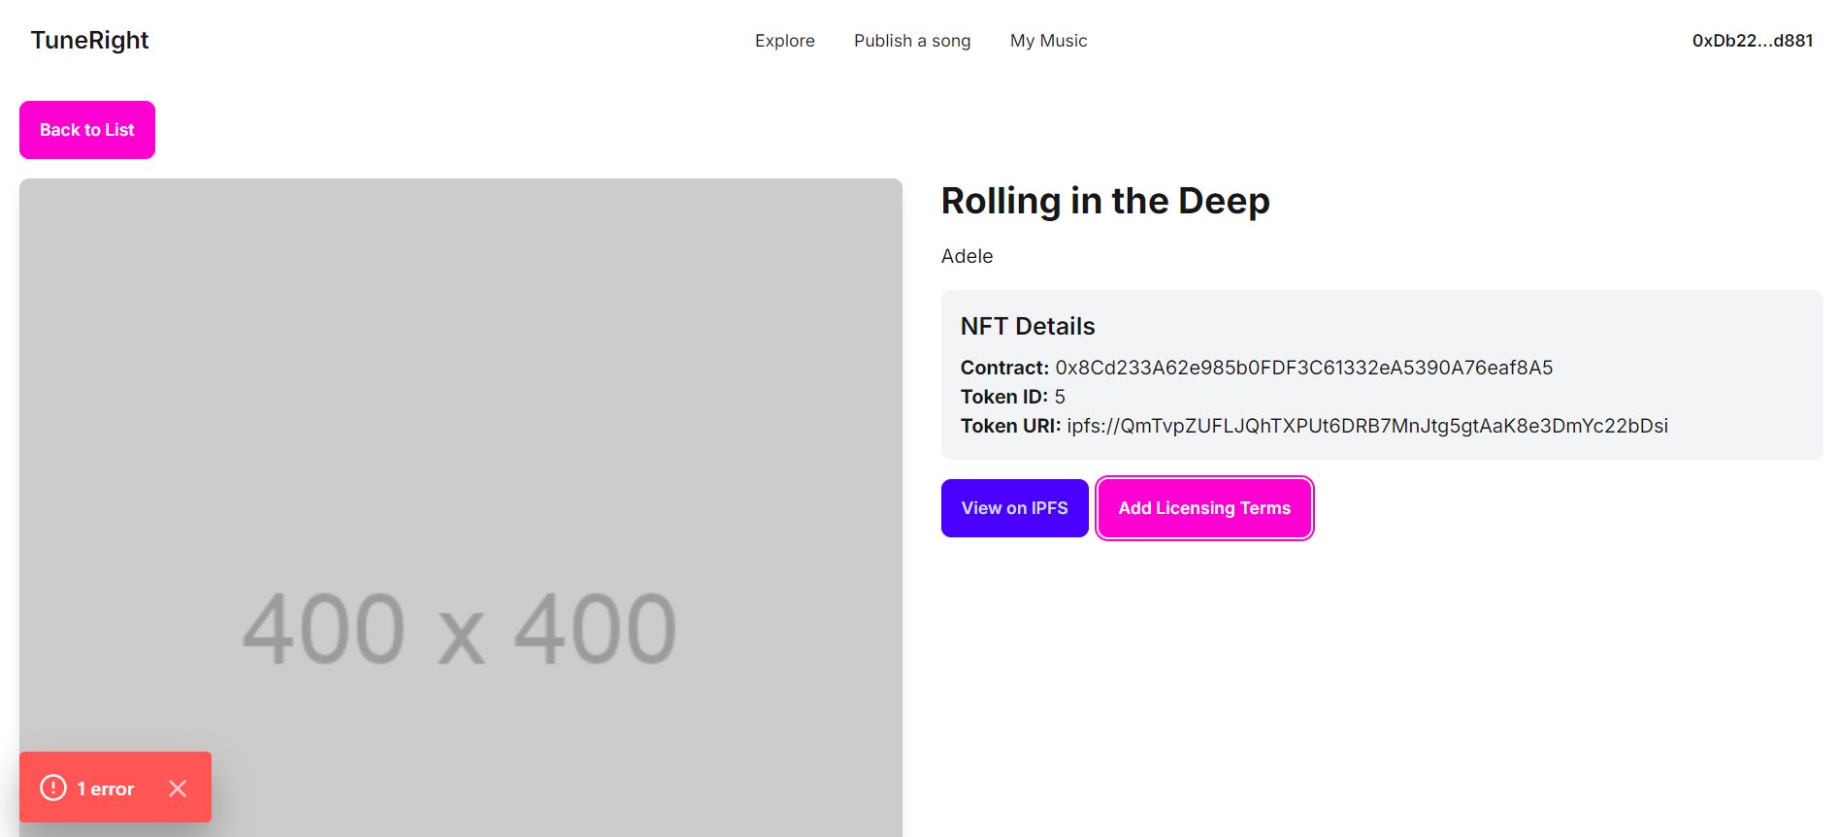Click the TuneRight logo

click(x=89, y=40)
